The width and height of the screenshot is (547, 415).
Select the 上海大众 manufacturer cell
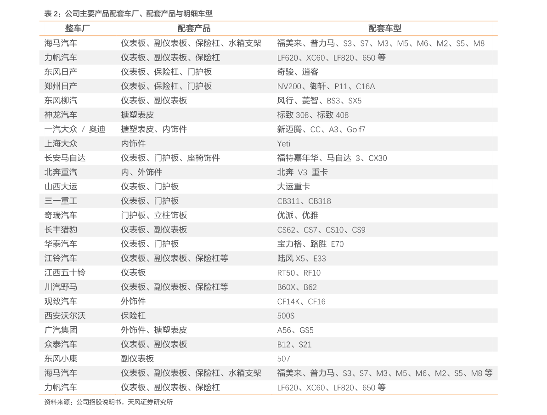pos(61,143)
